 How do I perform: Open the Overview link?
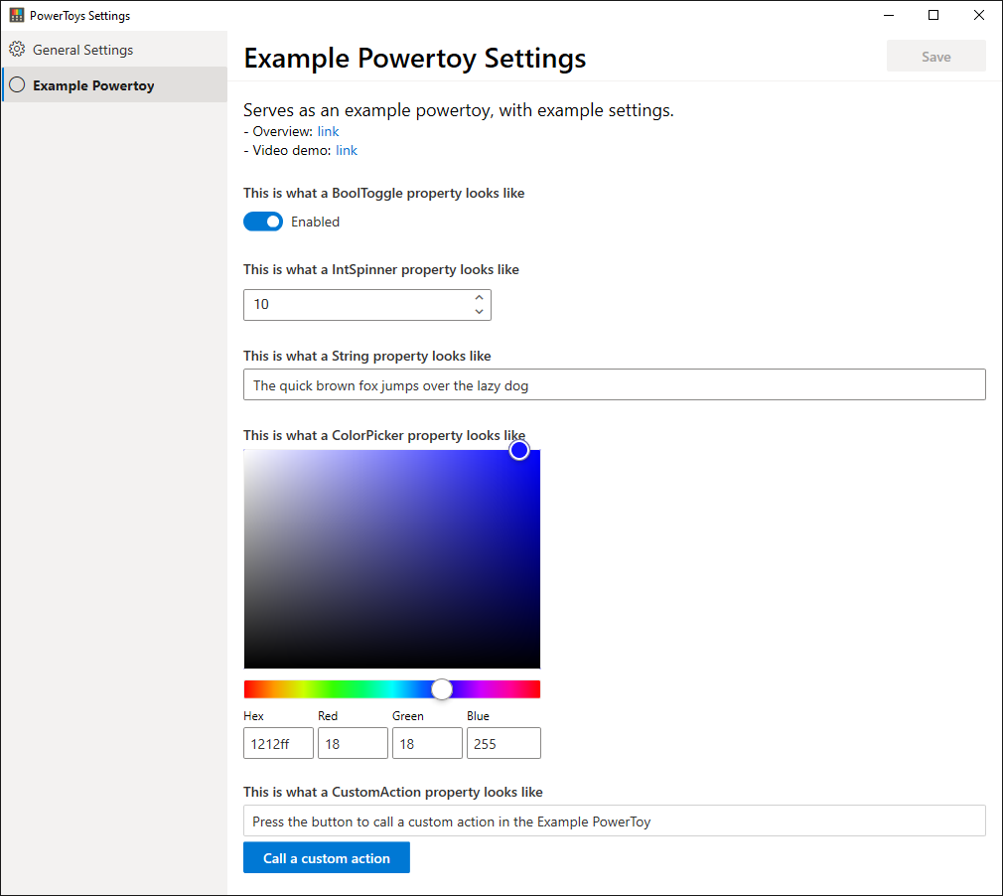[x=328, y=131]
